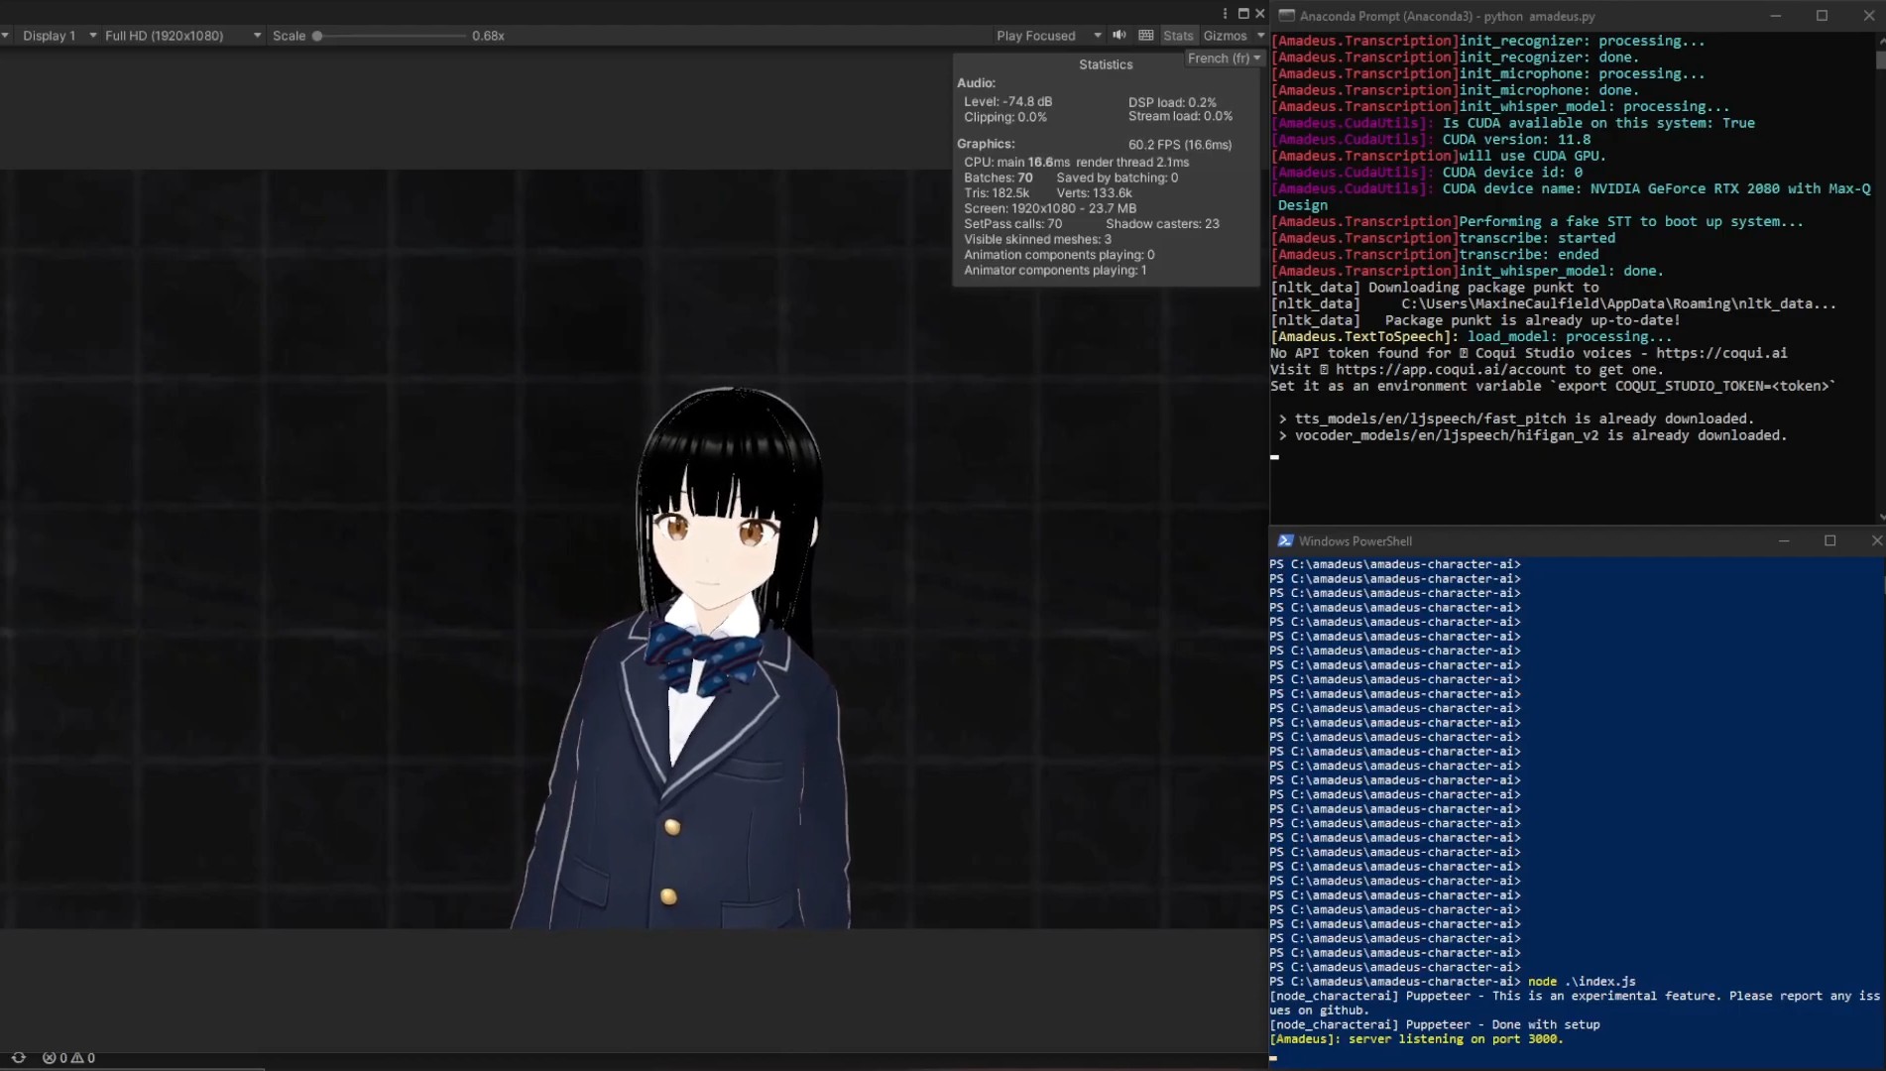1886x1071 pixels.
Task: Click the tts_models fast_pitch already downloaded line
Action: point(1516,418)
